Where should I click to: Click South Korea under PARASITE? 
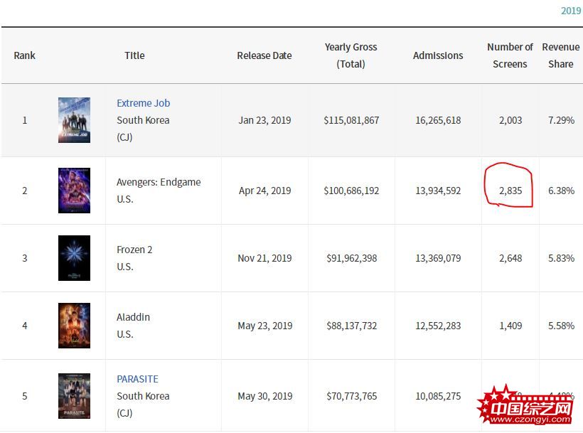tap(143, 396)
